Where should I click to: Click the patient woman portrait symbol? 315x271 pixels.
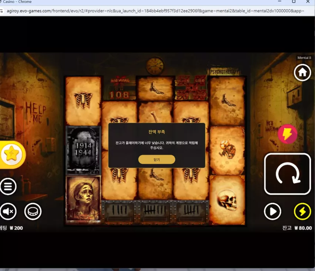coord(83,199)
